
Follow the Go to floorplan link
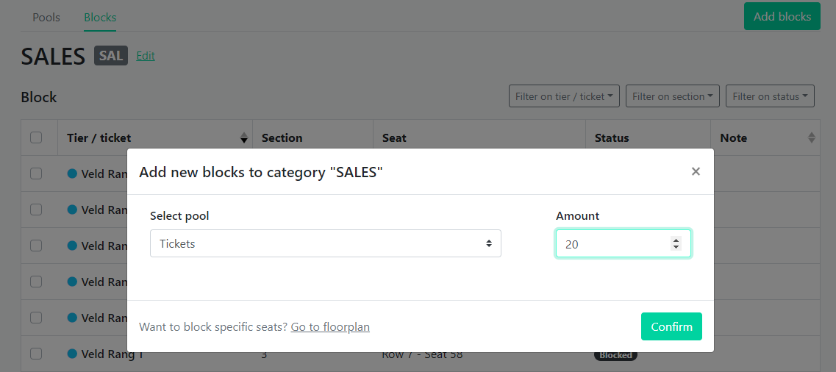coord(330,326)
